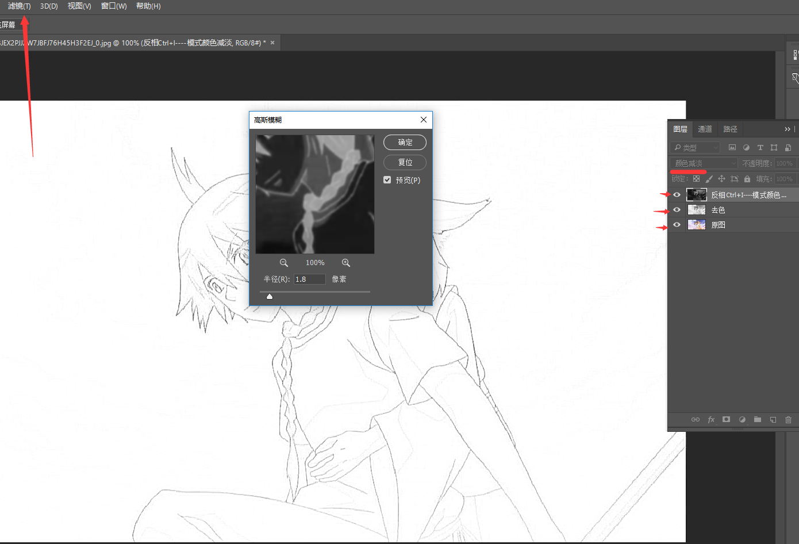
Task: Create a new layer group folder
Action: coord(758,420)
